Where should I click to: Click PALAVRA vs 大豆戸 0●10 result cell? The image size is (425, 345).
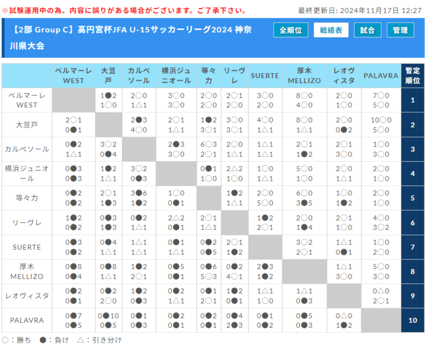108,315
